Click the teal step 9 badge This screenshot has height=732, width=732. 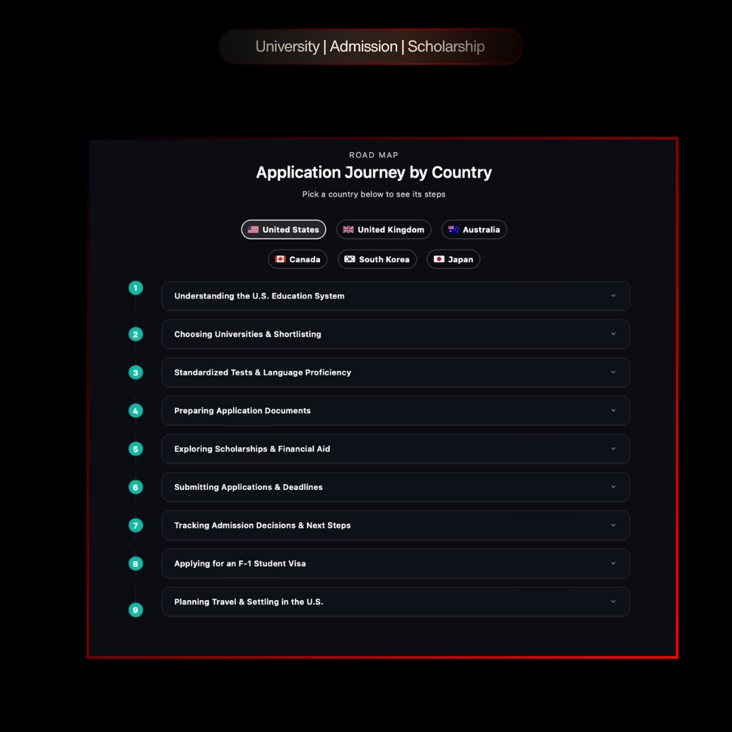pyautogui.click(x=136, y=610)
